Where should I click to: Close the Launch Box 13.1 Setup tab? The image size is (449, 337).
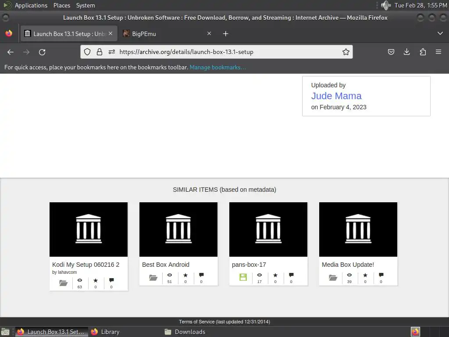pyautogui.click(x=110, y=33)
